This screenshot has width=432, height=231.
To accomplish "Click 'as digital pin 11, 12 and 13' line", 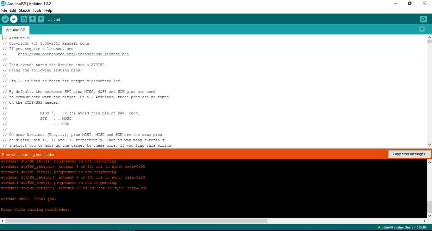I will (x=84, y=140).
